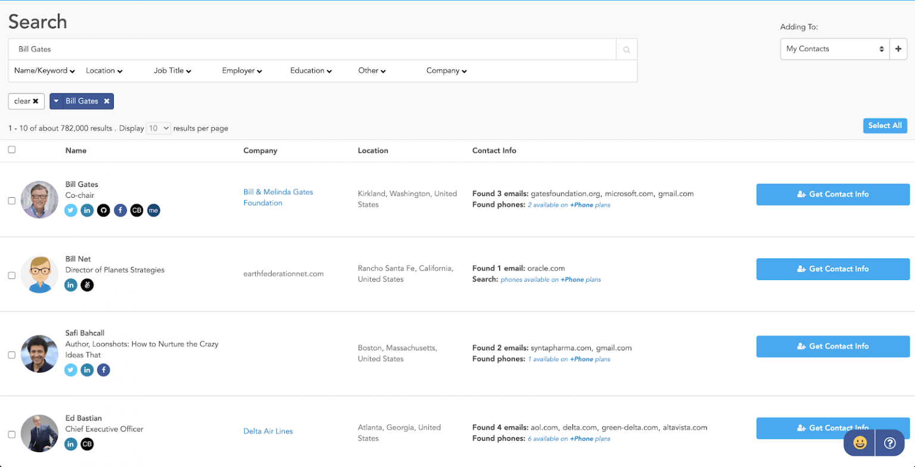
Task: Remove the Bill Gates filter chip
Action: click(107, 101)
